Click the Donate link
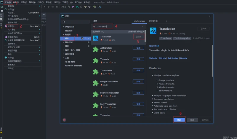This screenshot has width=237, height=139. tap(184, 58)
